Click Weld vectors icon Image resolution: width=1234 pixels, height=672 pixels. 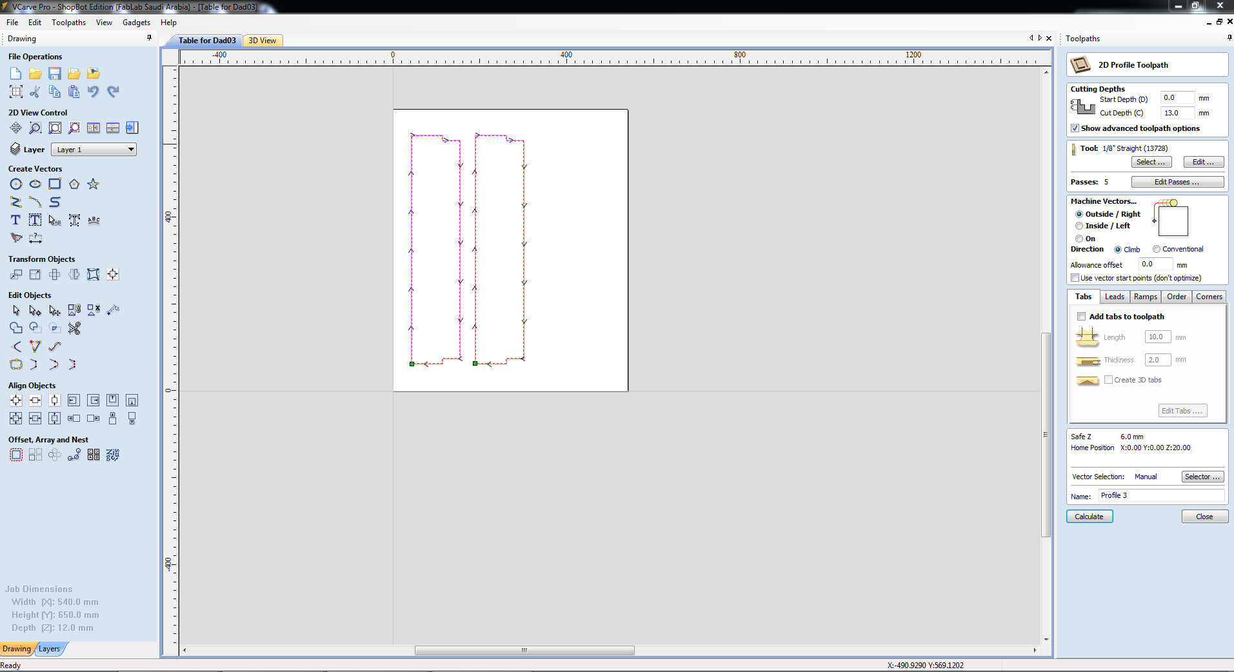tap(16, 328)
